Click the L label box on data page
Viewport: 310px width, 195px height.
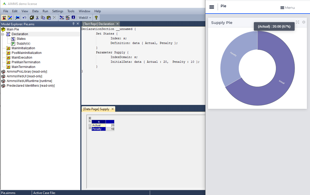pos(90,121)
